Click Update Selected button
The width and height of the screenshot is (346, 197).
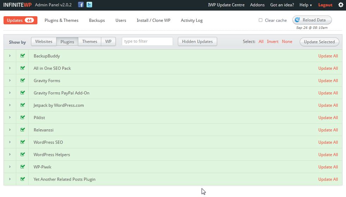click(319, 42)
